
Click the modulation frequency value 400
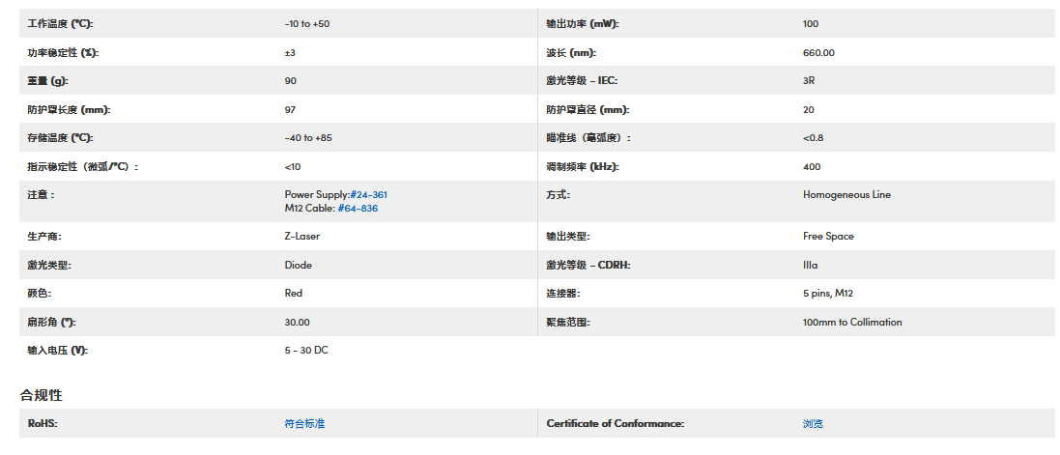pos(812,167)
